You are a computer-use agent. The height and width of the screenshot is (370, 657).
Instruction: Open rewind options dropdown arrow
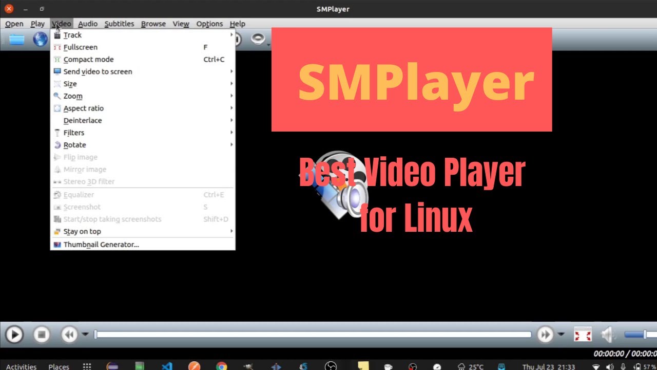(85, 335)
